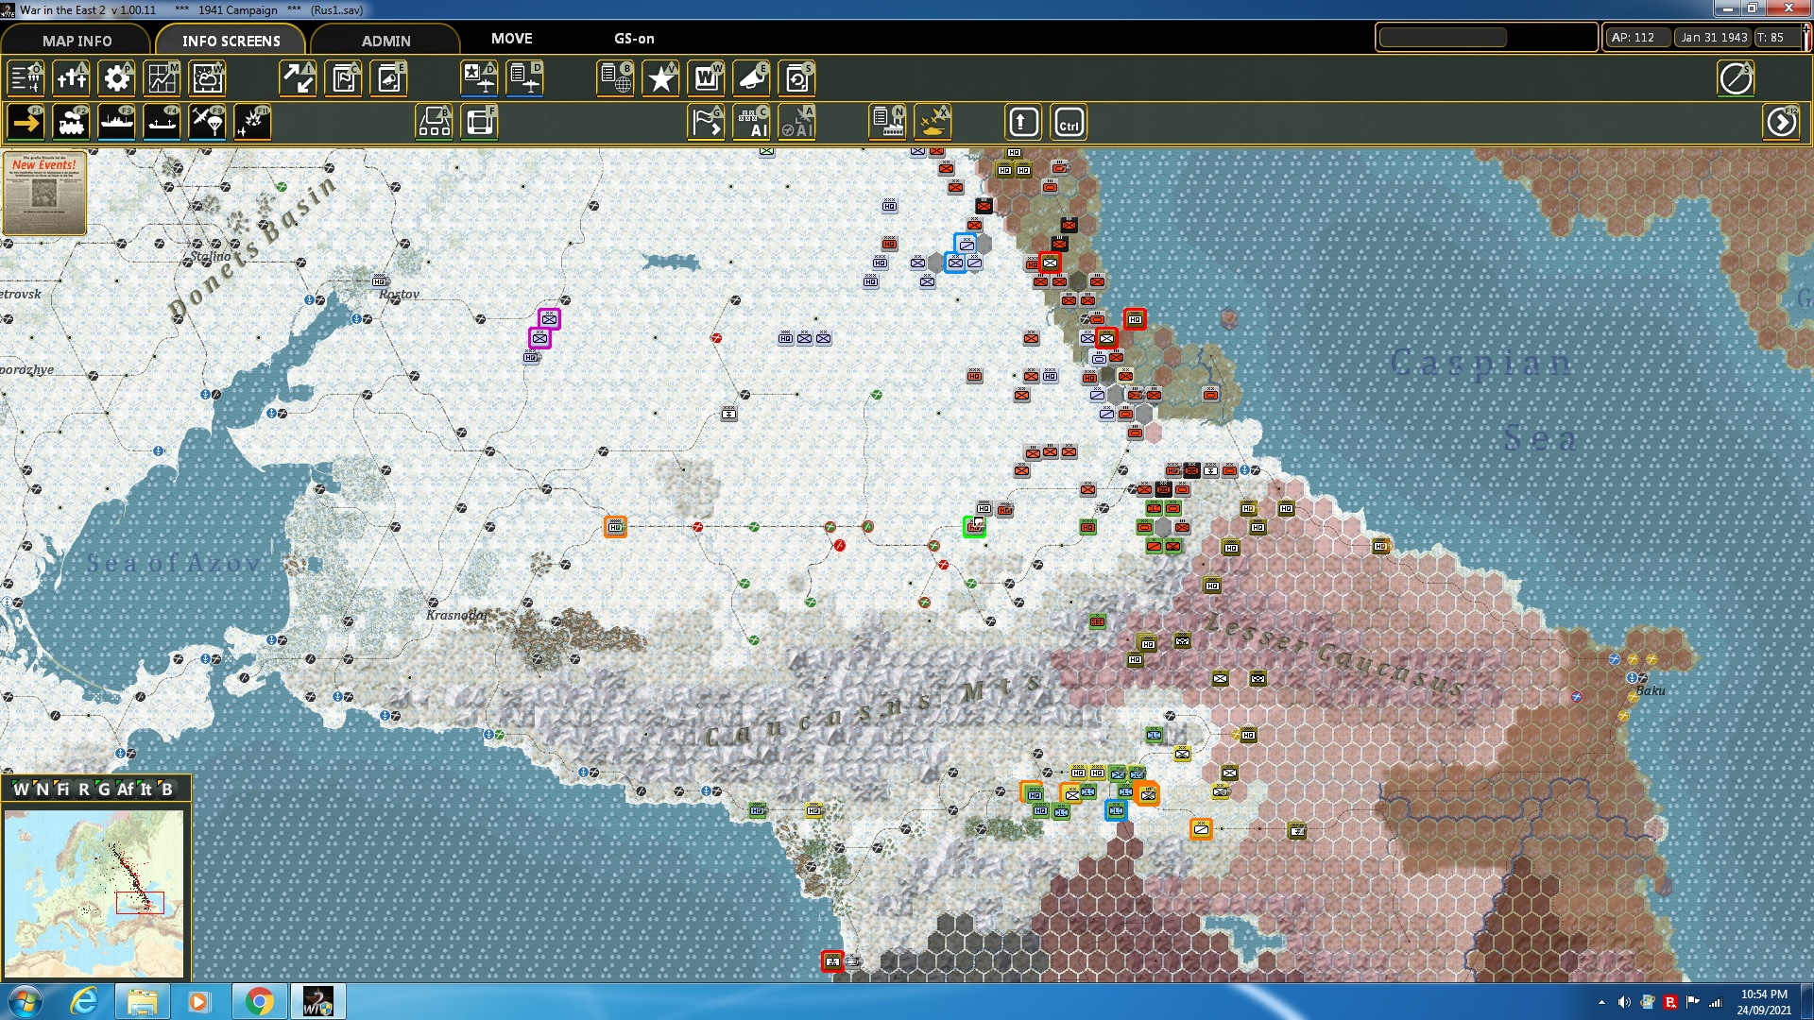Select Rail move locomotive mode F2
Image resolution: width=1814 pixels, height=1020 pixels.
[x=72, y=123]
